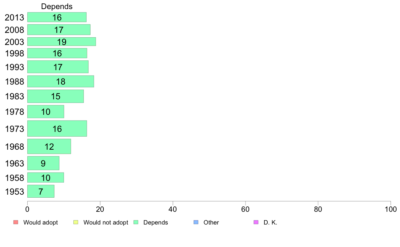This screenshot has width=400, height=247.
Task: Click the red Would adopt legend swatch
Action: 16,222
